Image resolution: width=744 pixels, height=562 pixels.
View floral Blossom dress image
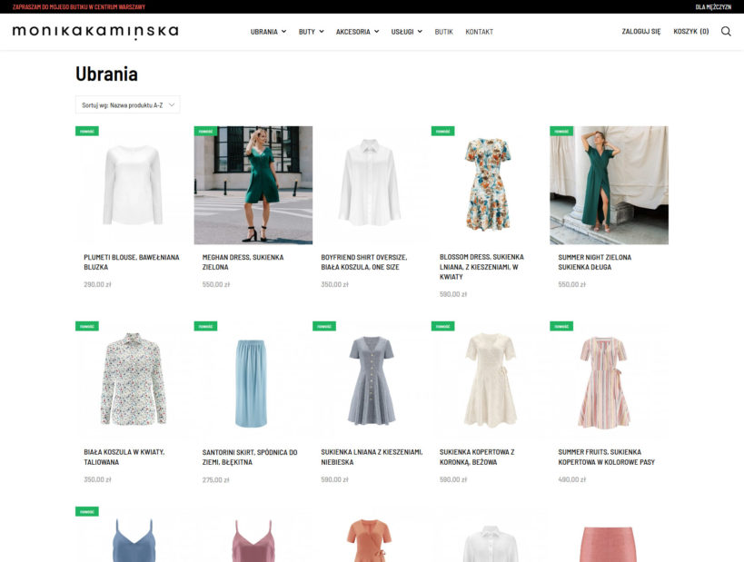(491, 185)
